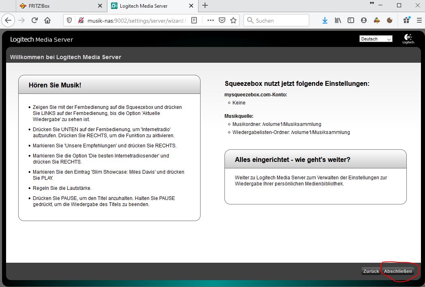Screen dimensions: 425x287
Task: Click 'Wiedergabelisten-Ordner: /volume1/Musiksammlung' entry
Action: (x=291, y=132)
